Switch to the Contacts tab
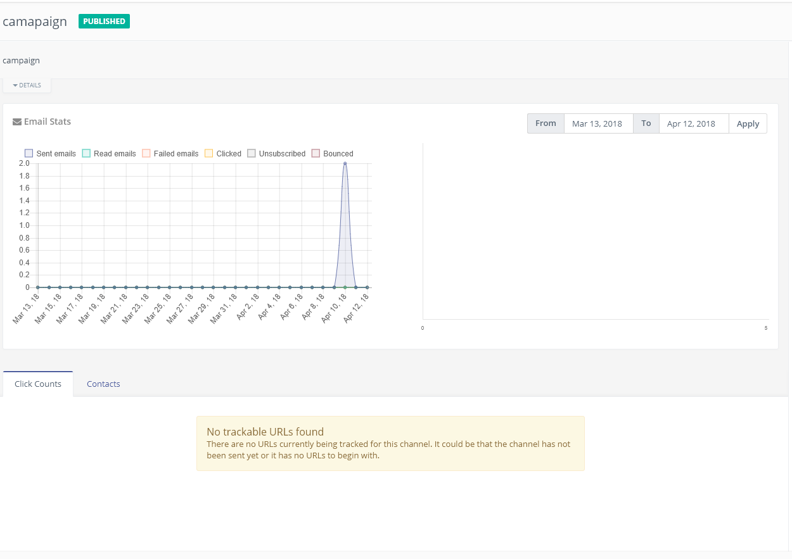 [x=103, y=384]
